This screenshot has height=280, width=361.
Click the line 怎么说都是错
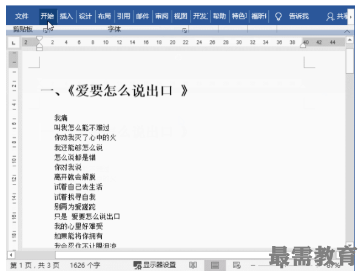point(75,157)
